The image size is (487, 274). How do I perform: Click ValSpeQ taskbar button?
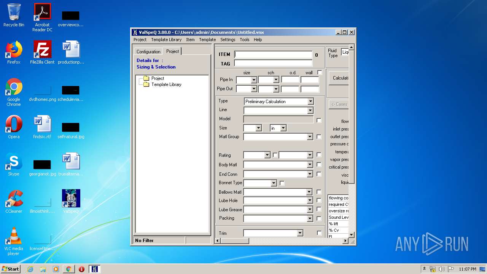[x=94, y=269]
